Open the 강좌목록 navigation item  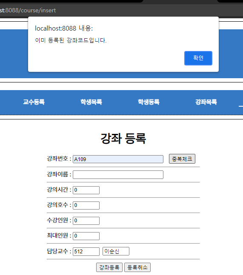(x=206, y=102)
